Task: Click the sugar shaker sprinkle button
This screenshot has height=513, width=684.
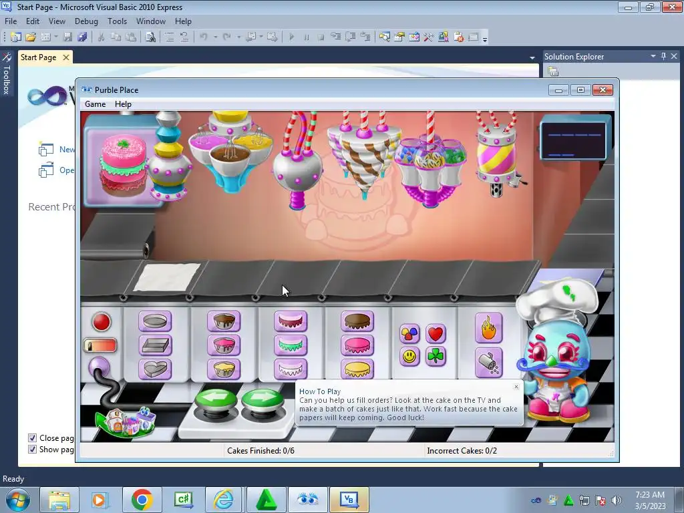Action: (488, 363)
